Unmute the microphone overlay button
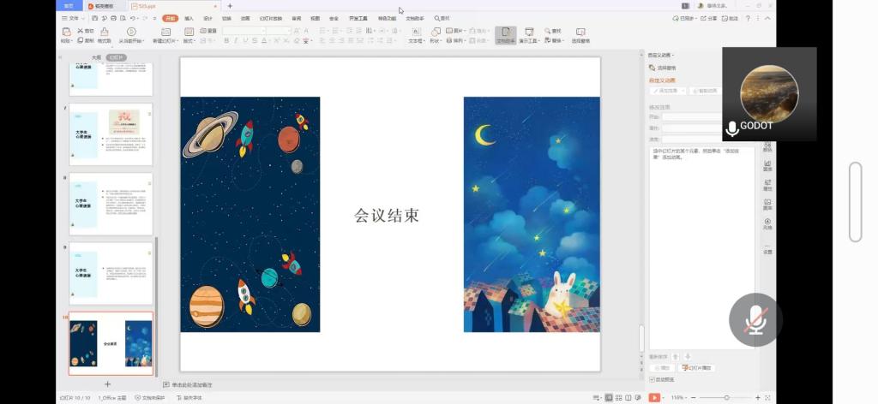This screenshot has width=878, height=404. [x=755, y=320]
